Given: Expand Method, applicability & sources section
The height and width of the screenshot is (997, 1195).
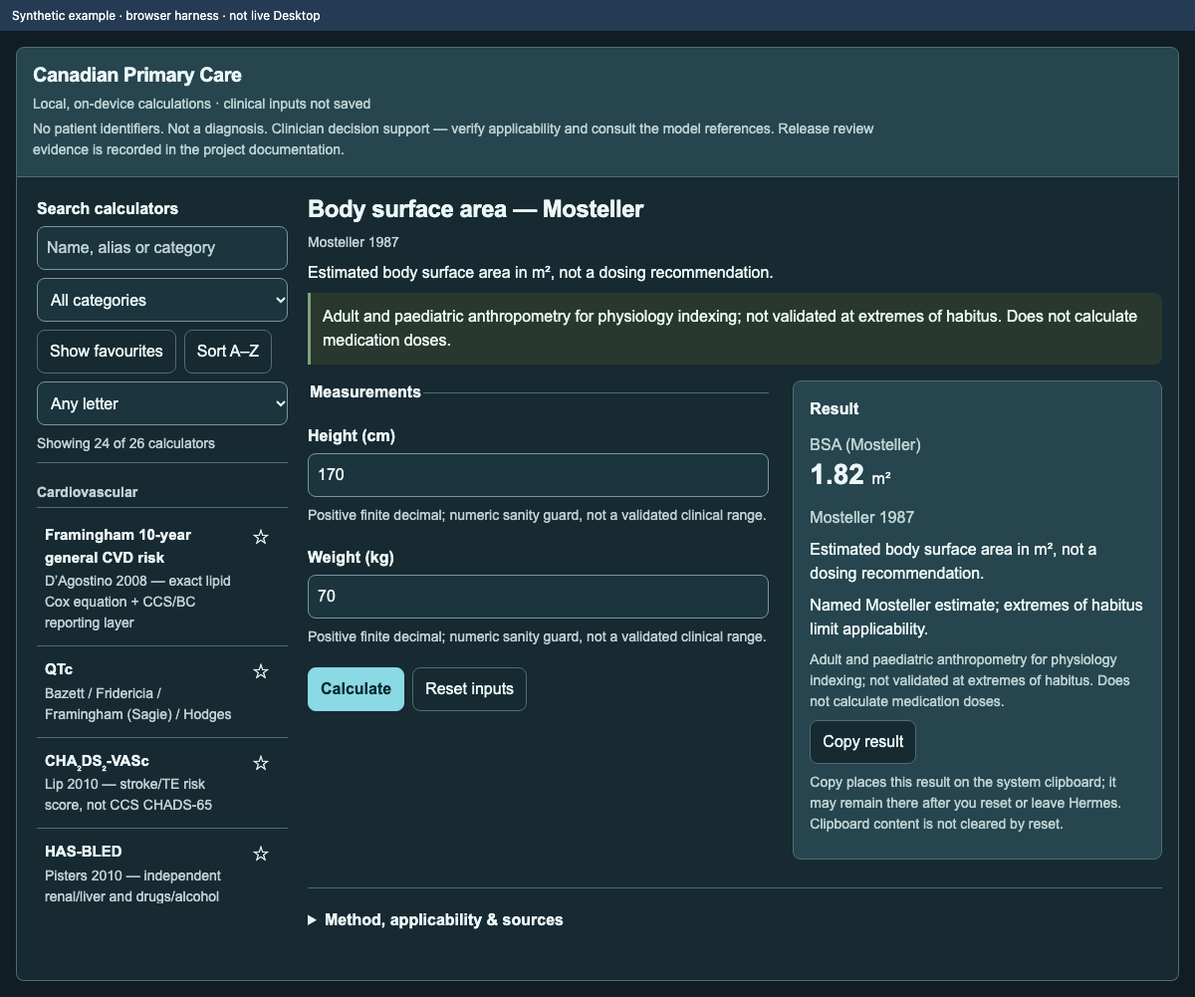Looking at the screenshot, I should [435, 920].
